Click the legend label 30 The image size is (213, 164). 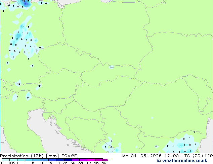[x=73, y=163]
